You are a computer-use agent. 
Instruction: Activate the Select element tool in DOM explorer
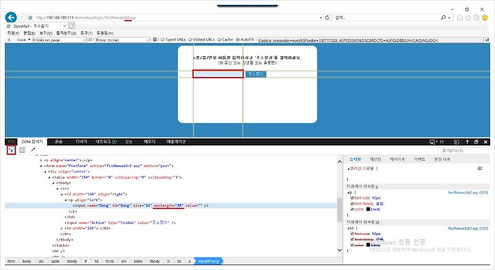(x=12, y=150)
